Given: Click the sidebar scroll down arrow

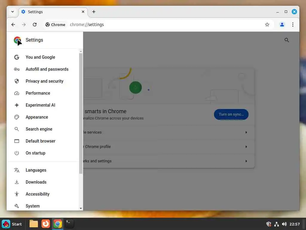Looking at the screenshot, I should (81, 208).
